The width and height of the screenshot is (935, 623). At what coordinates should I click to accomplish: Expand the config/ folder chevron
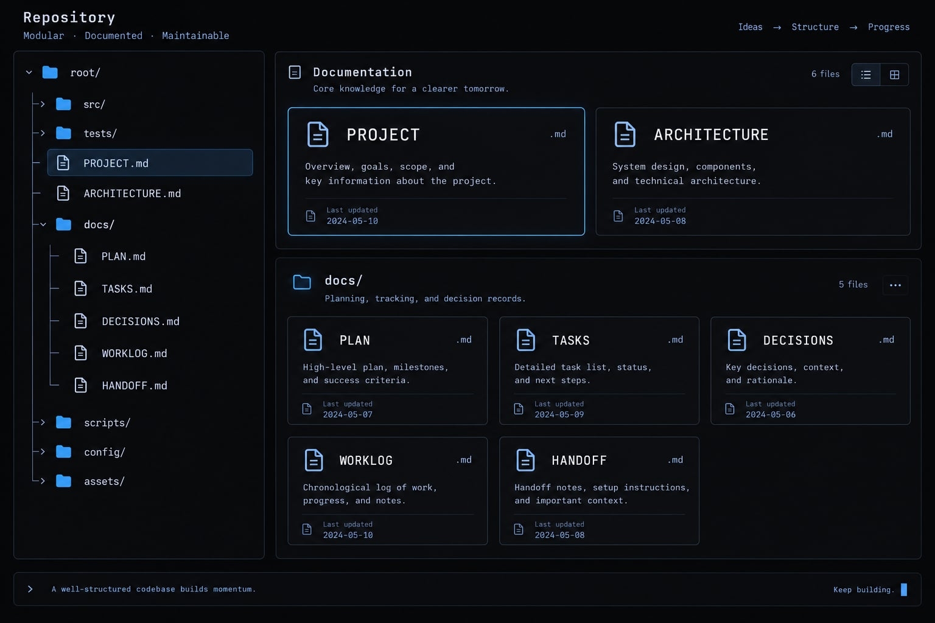click(x=43, y=451)
